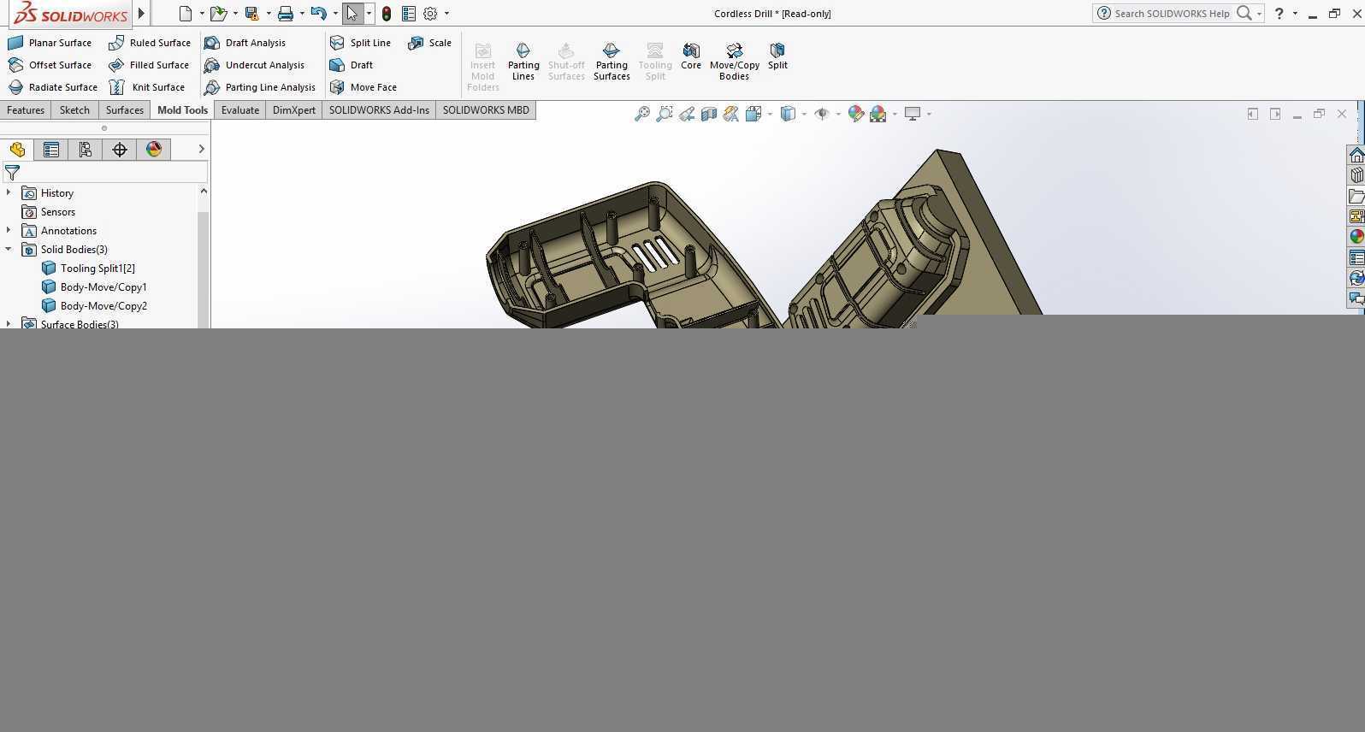Open the View Palette task pane tab

[x=1356, y=216]
